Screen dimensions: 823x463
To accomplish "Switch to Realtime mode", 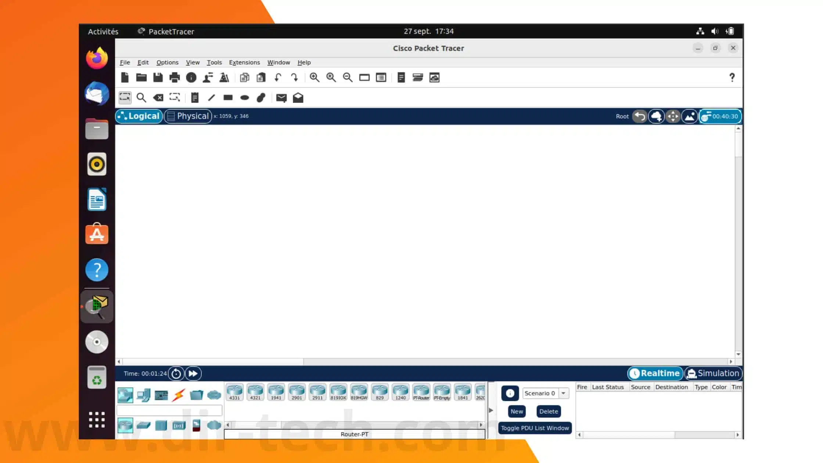I will point(655,373).
